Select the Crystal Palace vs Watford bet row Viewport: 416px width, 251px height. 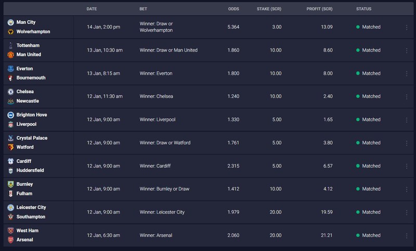209,143
